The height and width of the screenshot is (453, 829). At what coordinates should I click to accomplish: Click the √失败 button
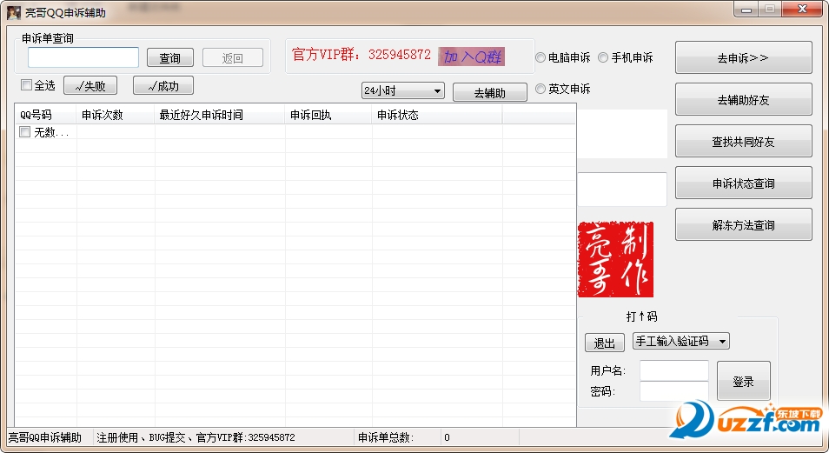click(90, 86)
